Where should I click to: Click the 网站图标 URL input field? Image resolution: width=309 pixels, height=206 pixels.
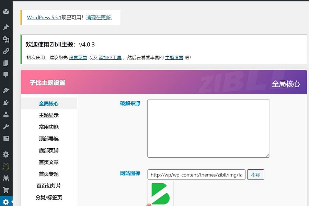tap(196, 174)
